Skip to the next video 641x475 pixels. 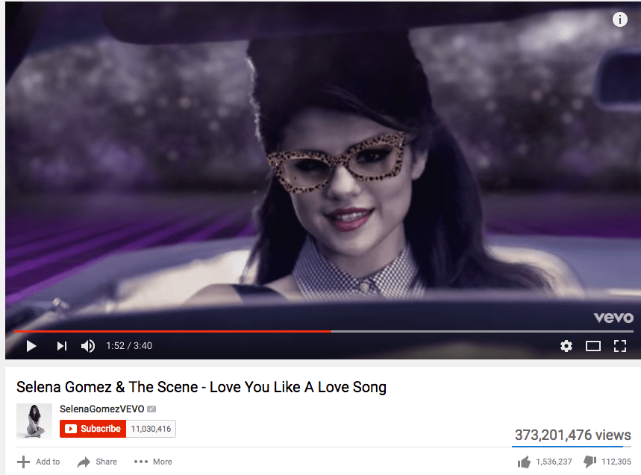62,346
